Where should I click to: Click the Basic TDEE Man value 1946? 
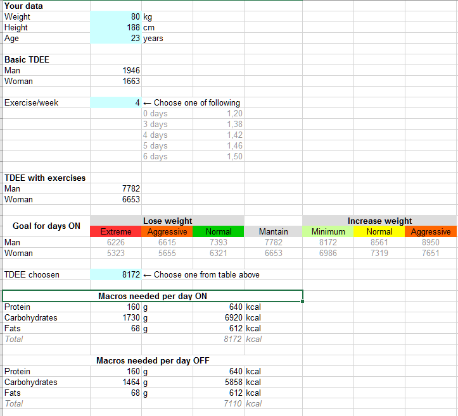(116, 71)
